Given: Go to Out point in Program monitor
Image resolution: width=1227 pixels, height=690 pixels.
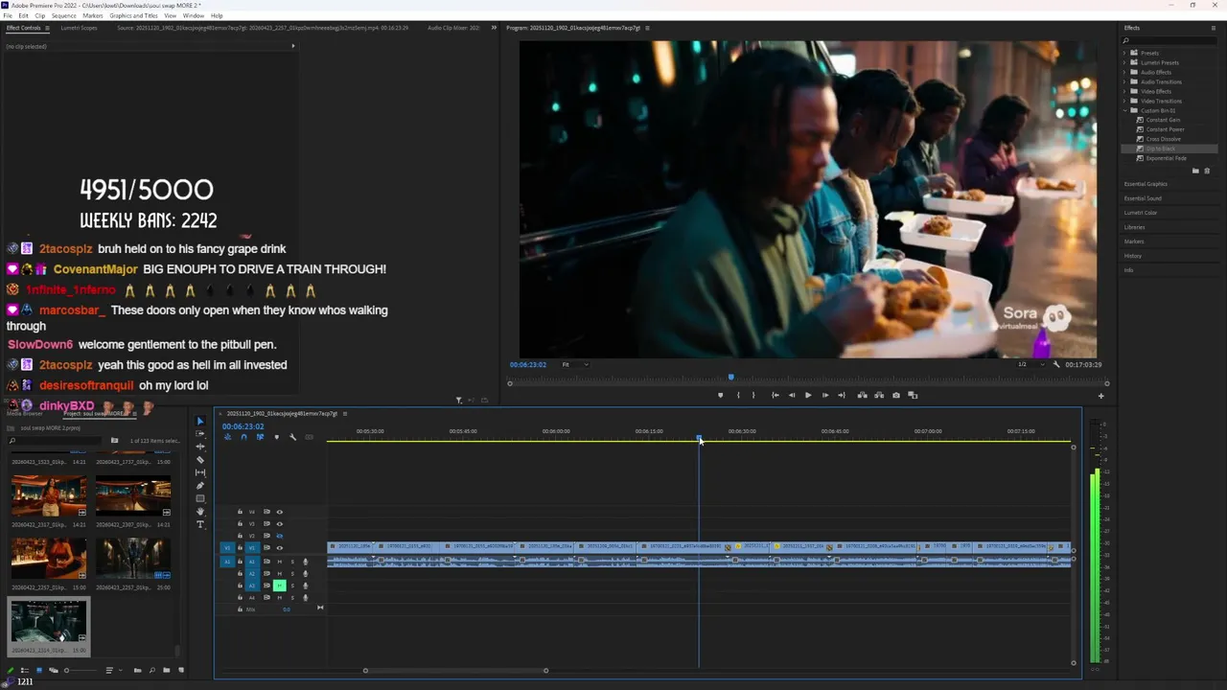Looking at the screenshot, I should coord(842,395).
